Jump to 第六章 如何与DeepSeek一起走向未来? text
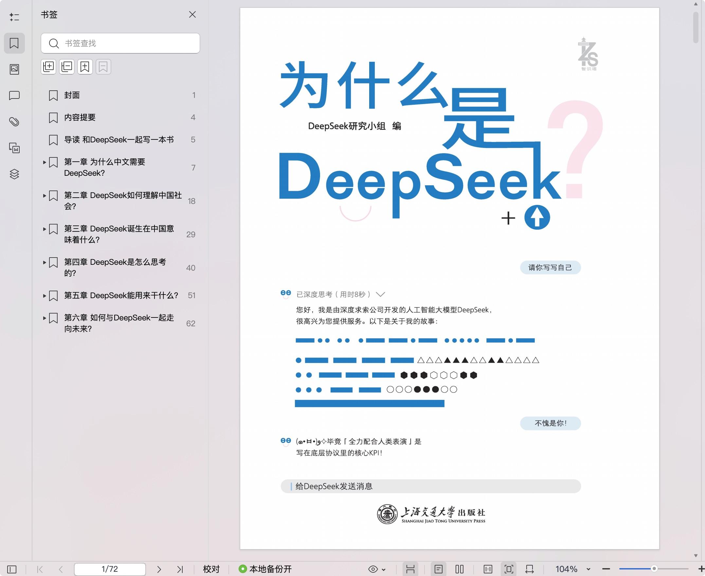The width and height of the screenshot is (705, 576). pyautogui.click(x=119, y=323)
